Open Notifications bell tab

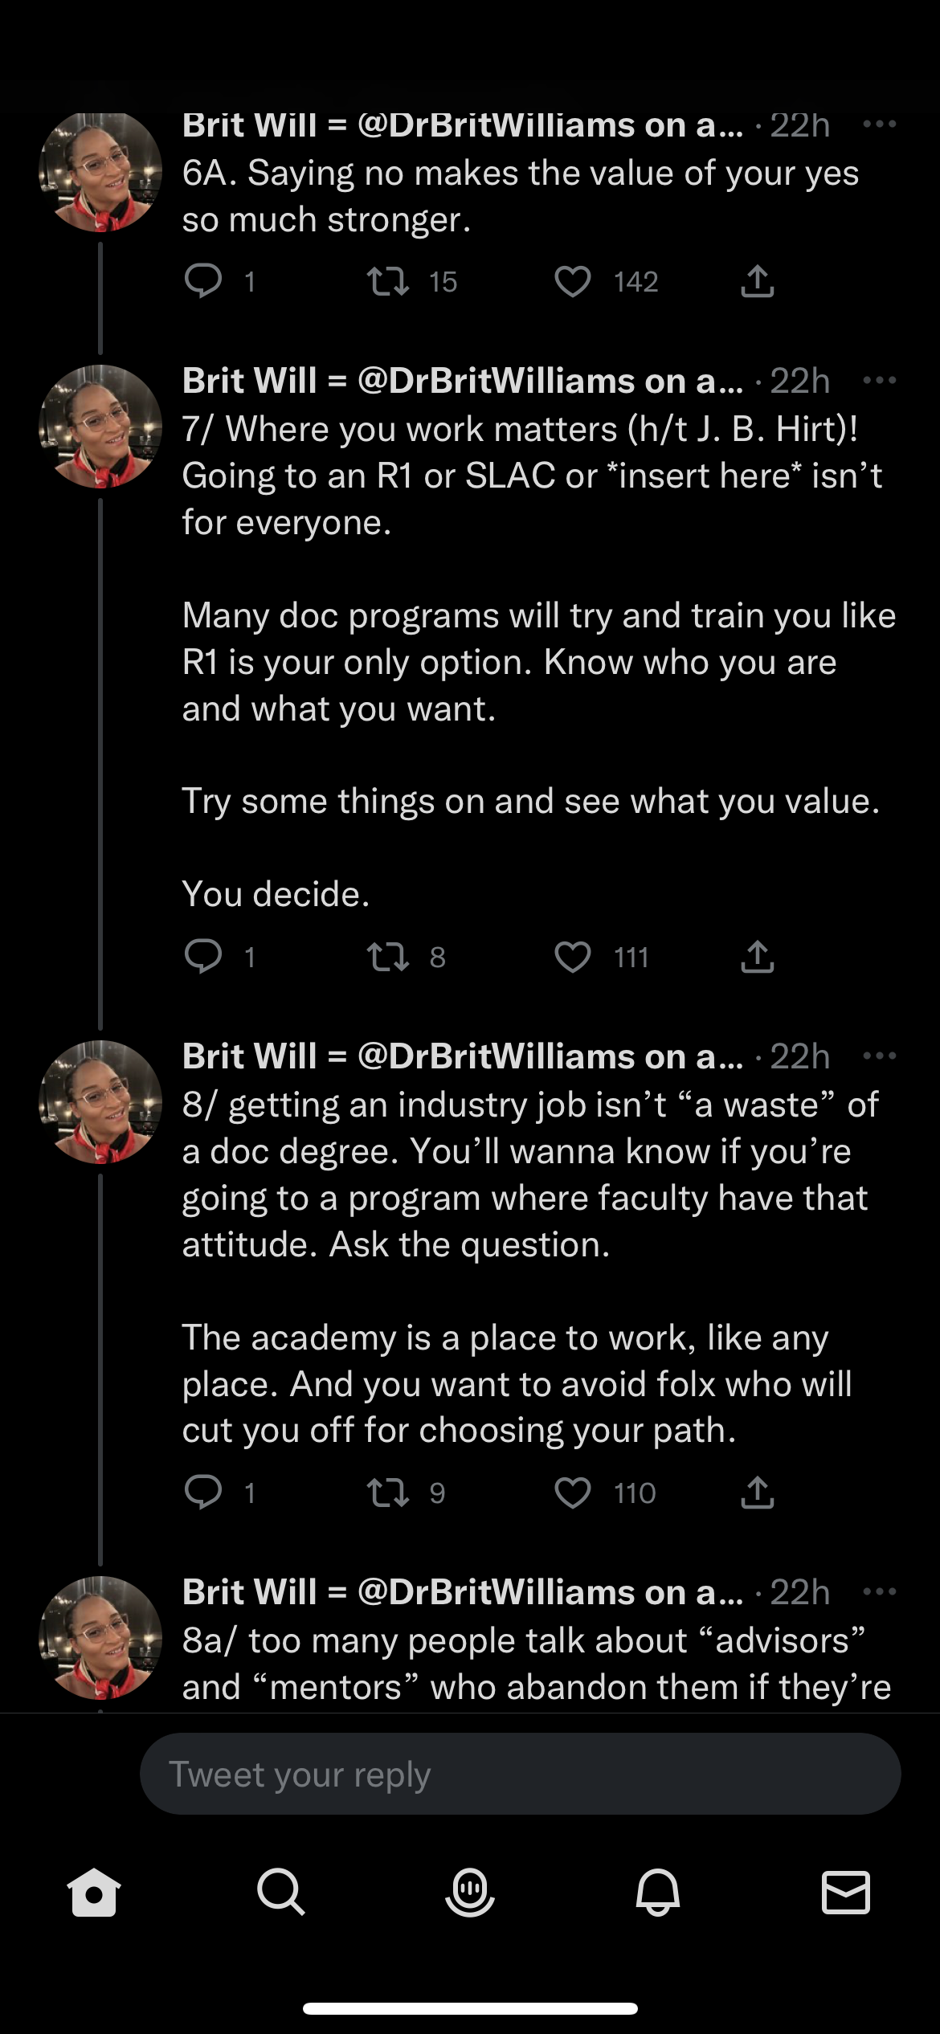(658, 1892)
